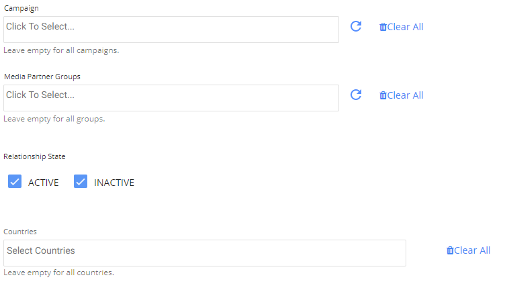Viewport: 505px width, 294px height.
Task: Open the Campaign selection dropdown
Action: tap(171, 30)
